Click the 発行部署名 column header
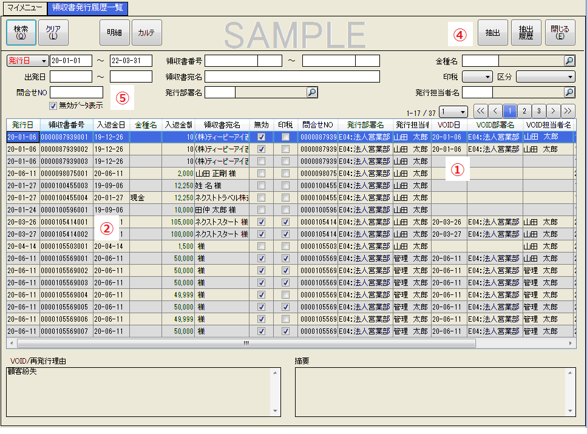 pyautogui.click(x=365, y=125)
